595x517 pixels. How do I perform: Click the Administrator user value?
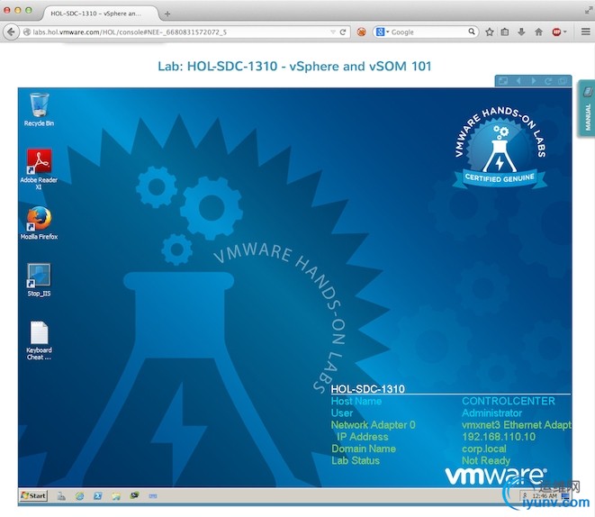[491, 413]
